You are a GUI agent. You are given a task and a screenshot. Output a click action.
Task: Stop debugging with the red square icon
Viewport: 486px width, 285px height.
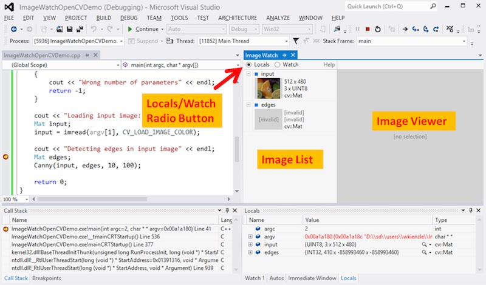pyautogui.click(x=367, y=29)
